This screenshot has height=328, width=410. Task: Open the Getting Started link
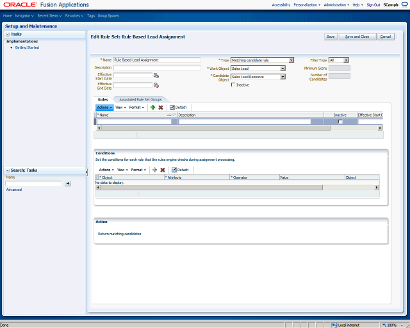[x=27, y=47]
